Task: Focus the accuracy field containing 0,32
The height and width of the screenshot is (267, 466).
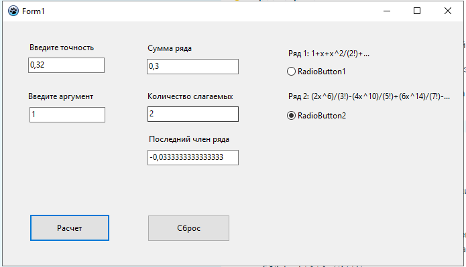Action: tap(66, 66)
